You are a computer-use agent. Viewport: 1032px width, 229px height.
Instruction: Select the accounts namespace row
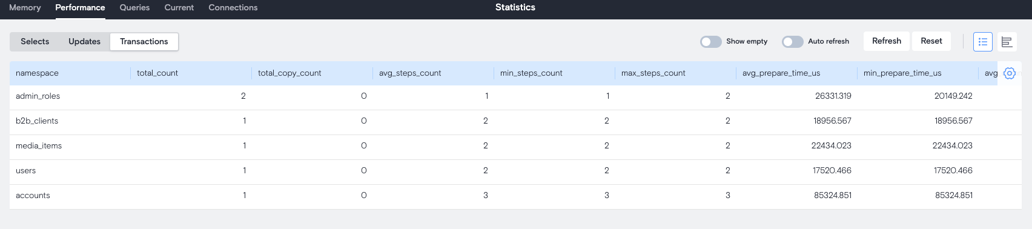(x=515, y=196)
